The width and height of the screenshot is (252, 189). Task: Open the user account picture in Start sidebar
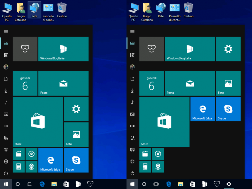[x=6, y=67]
